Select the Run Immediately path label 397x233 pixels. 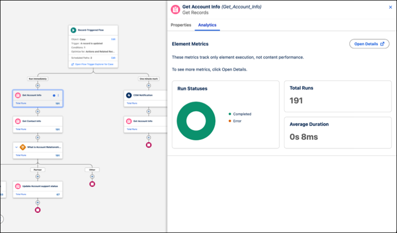(38, 79)
